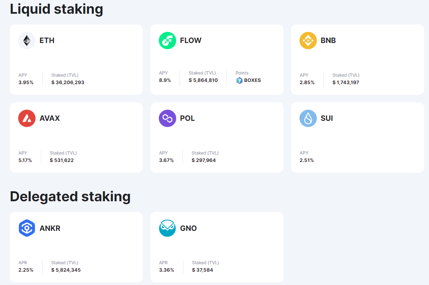429x285 pixels.
Task: Click the green FLOW token icon
Action: (167, 40)
